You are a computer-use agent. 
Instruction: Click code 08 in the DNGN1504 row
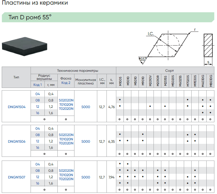38,100
